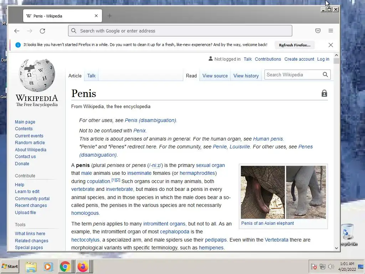The height and width of the screenshot is (274, 365).
Task: Open the Recent changes link
Action: point(31,205)
